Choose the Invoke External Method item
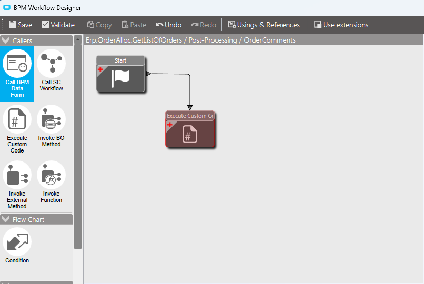Viewport: 424px width, 284px height. (x=17, y=185)
